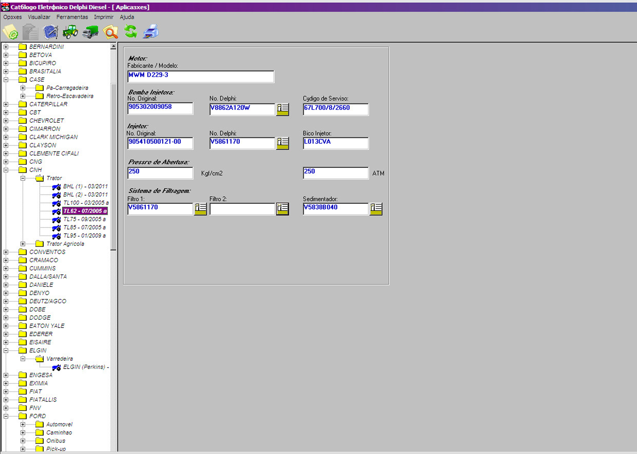
Task: Click the green tractor toolbar icon
Action: [x=70, y=32]
